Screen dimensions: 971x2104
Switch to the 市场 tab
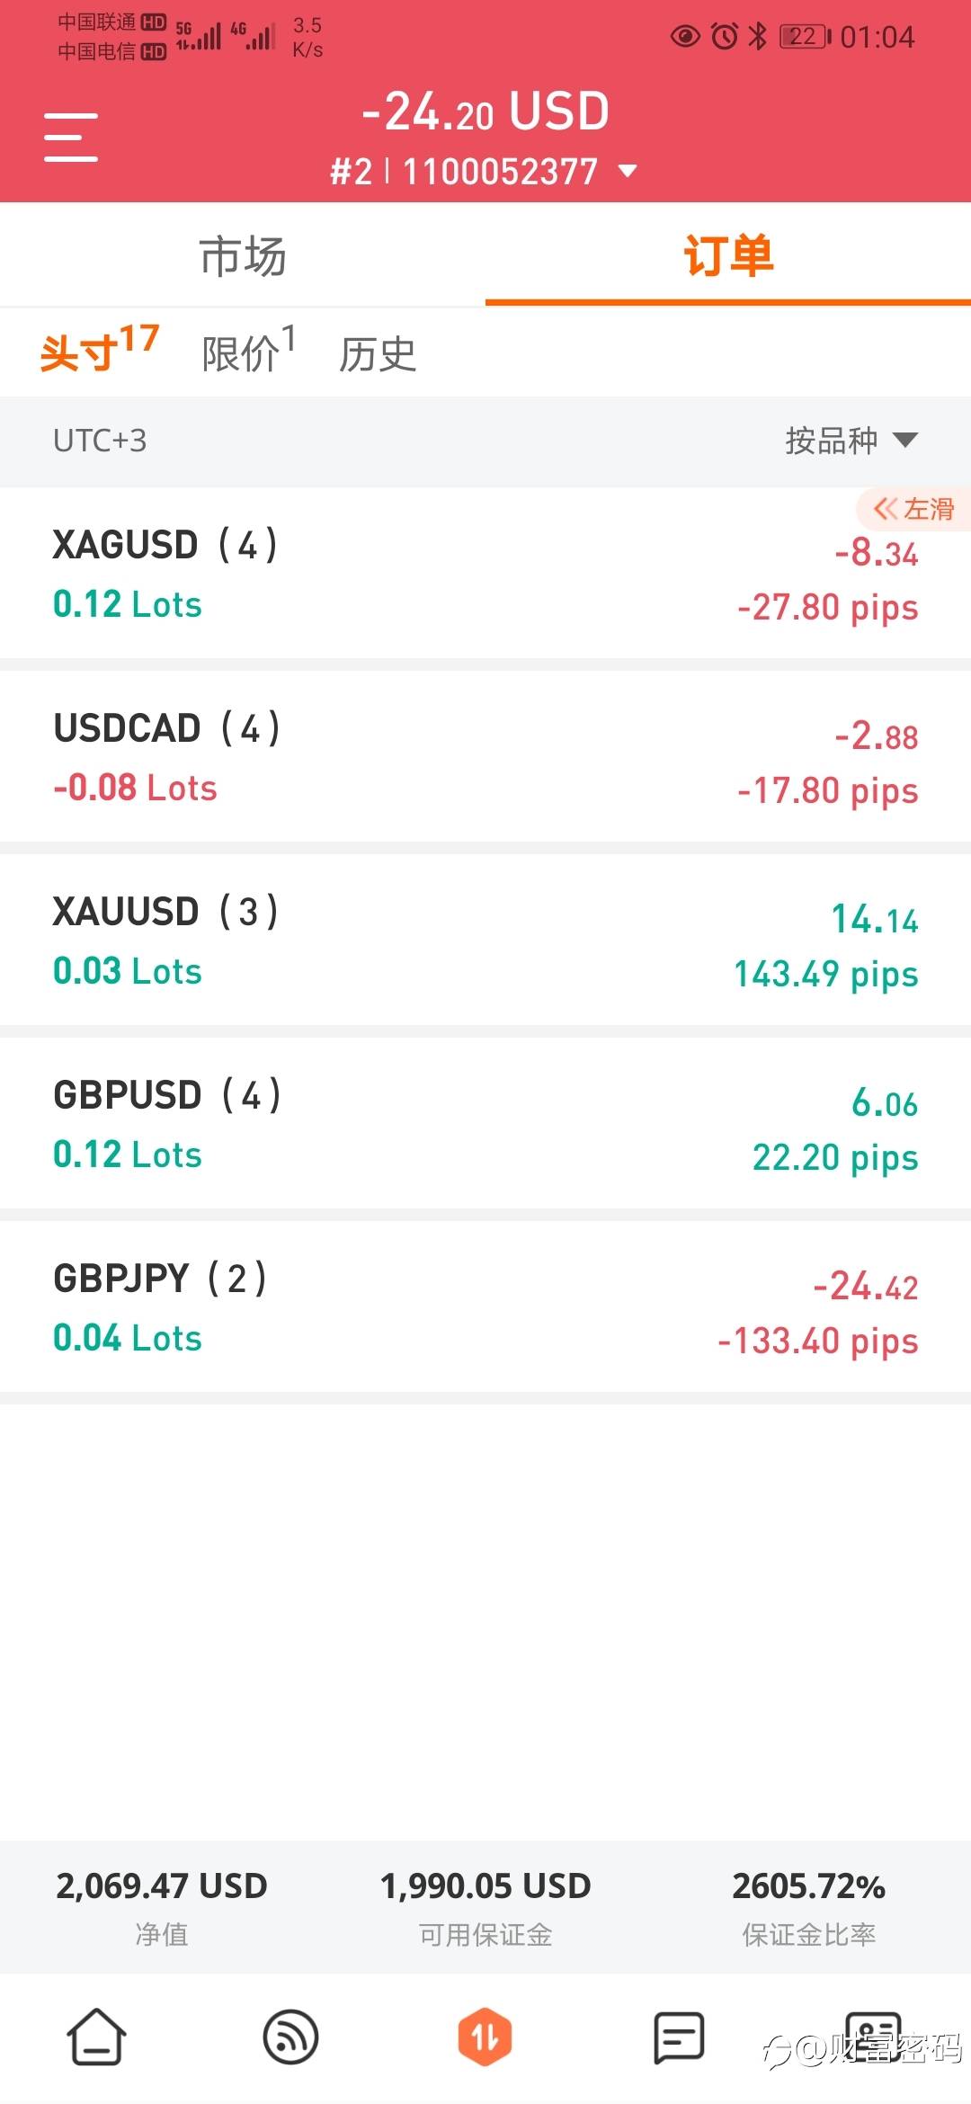pyautogui.click(x=243, y=255)
